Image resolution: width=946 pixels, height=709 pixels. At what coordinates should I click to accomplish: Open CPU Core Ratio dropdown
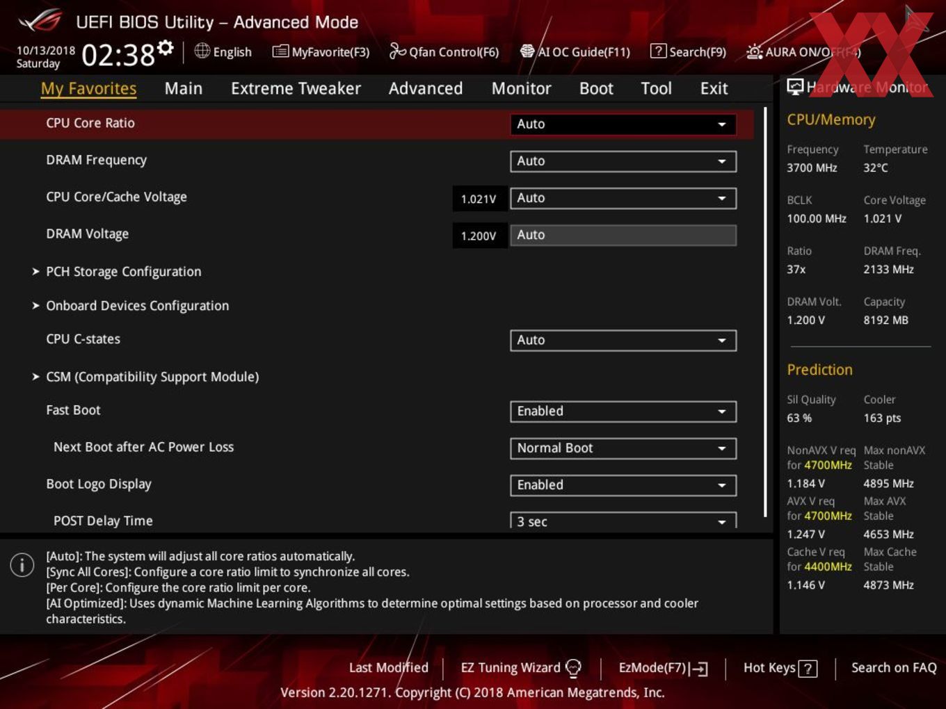(623, 124)
